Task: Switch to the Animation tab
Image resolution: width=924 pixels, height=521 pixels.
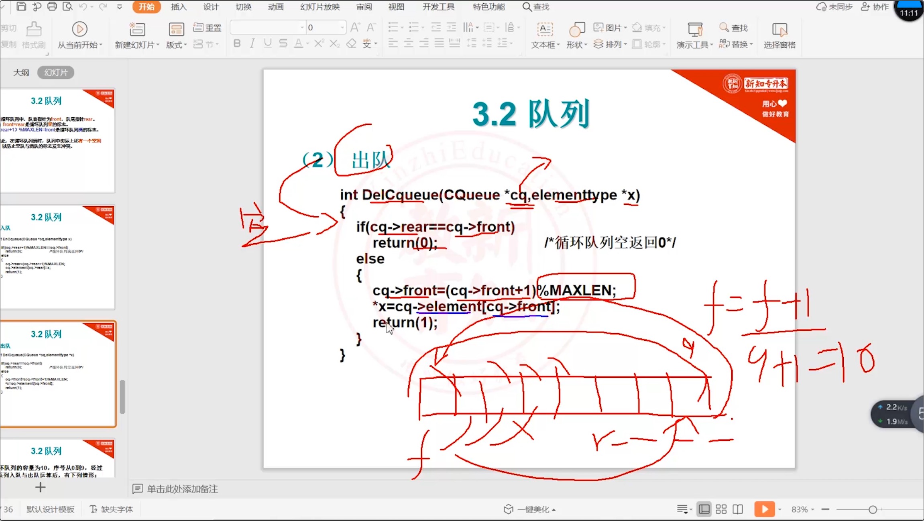Action: pos(275,7)
